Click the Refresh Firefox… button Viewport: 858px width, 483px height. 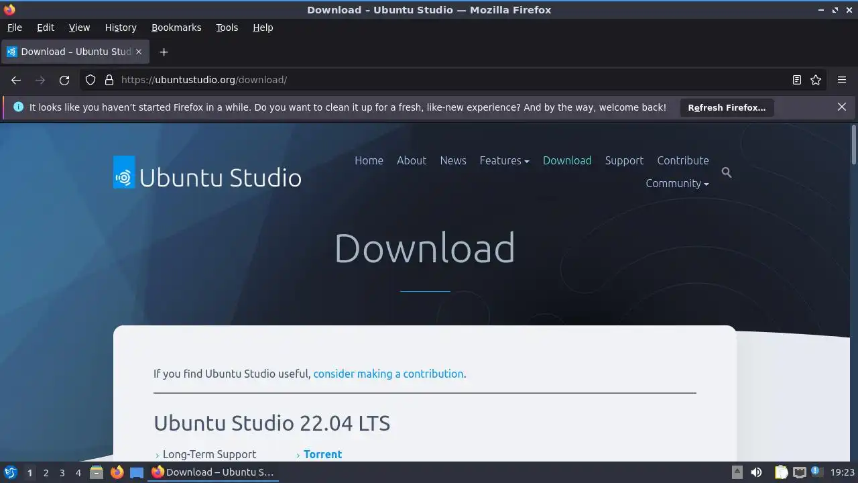coord(727,107)
